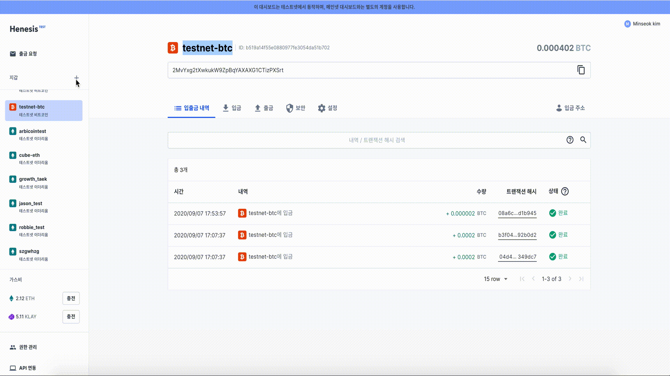Click the Ethereum icon of arbicointest wallet
The height and width of the screenshot is (376, 670).
(x=13, y=131)
